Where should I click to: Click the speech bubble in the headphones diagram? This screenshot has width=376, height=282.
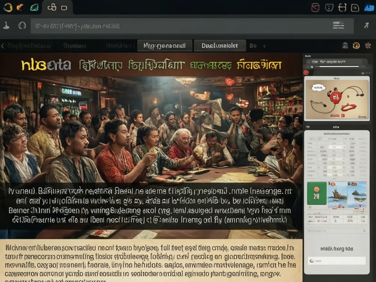(x=318, y=88)
